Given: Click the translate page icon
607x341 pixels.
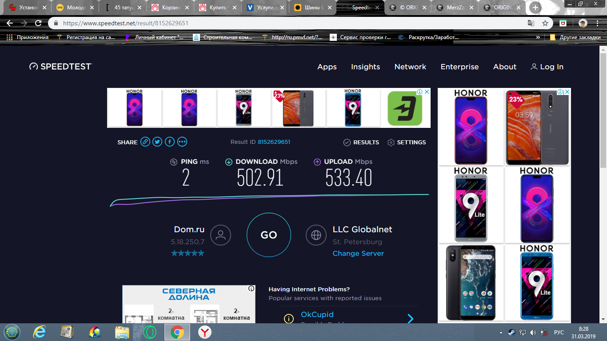Looking at the screenshot, I should click(531, 23).
